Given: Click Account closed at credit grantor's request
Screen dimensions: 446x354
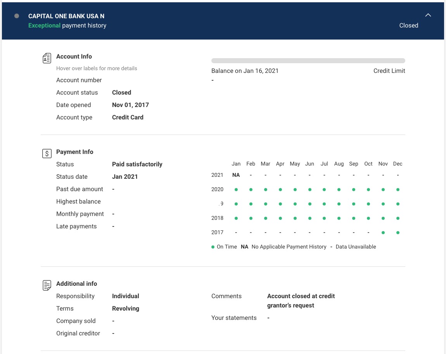Looking at the screenshot, I should coord(301,301).
